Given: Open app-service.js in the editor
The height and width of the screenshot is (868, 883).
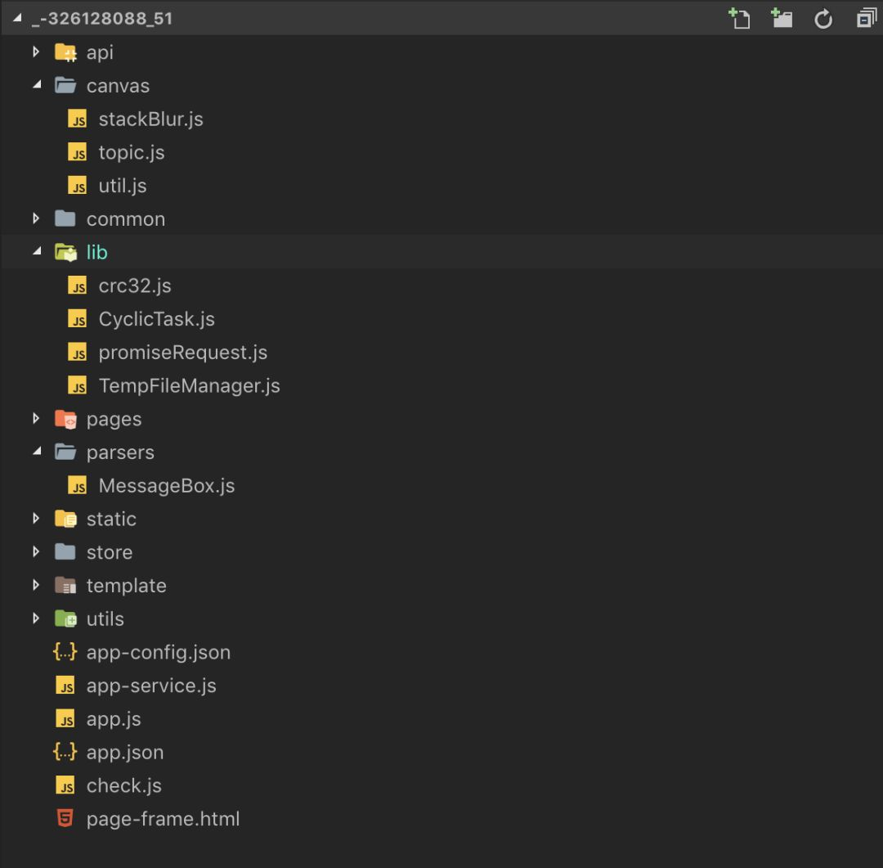Looking at the screenshot, I should point(151,686).
